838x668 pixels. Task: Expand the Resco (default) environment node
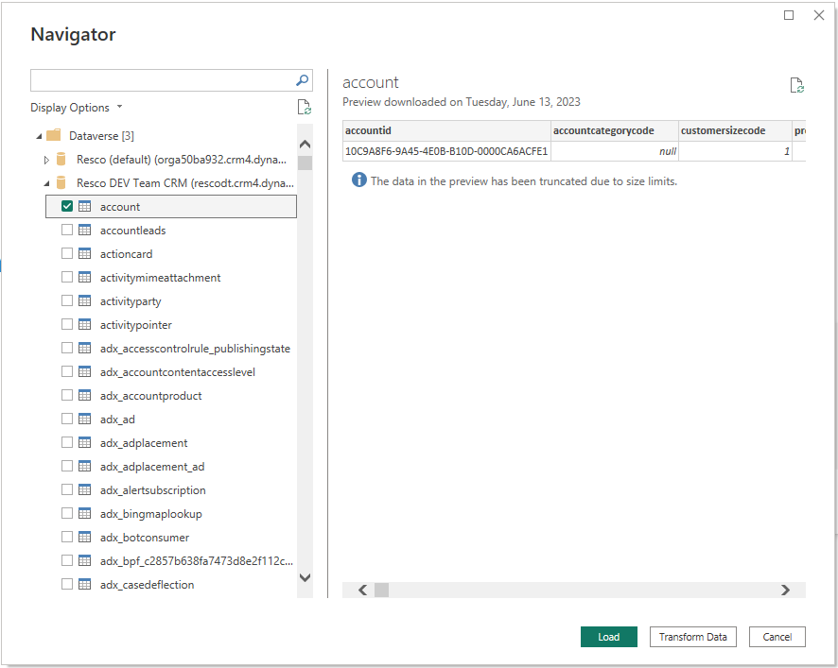[46, 160]
